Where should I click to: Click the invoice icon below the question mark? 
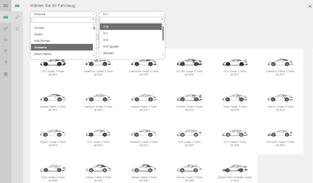coord(6,74)
